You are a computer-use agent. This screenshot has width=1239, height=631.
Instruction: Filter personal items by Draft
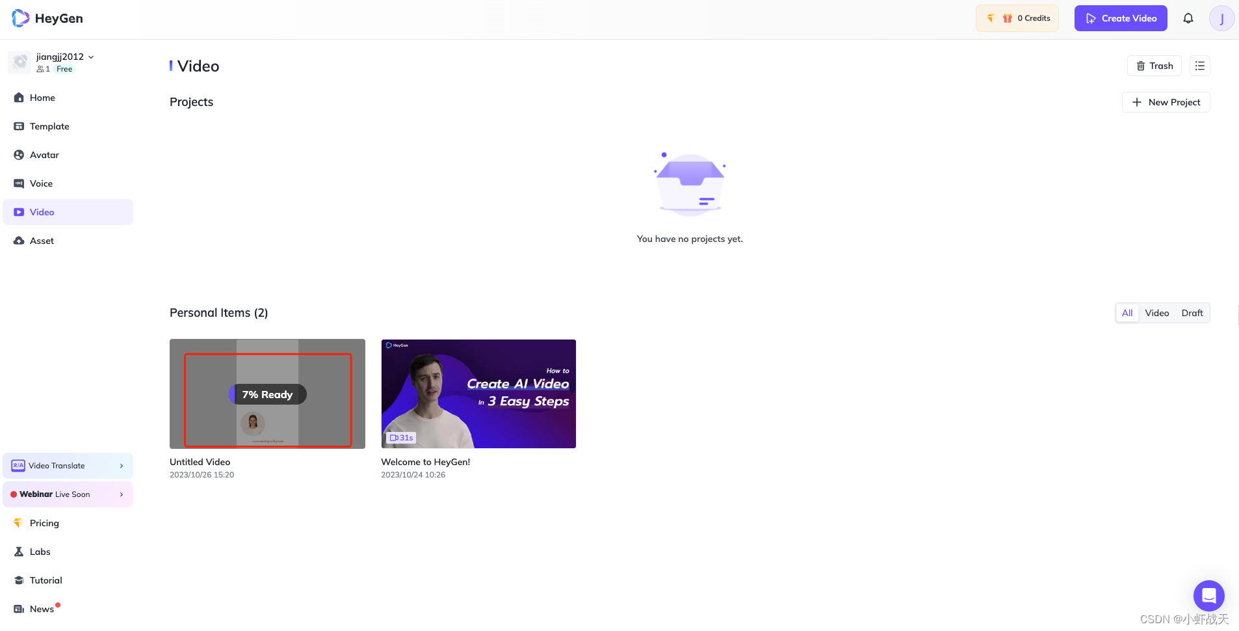pyautogui.click(x=1192, y=313)
